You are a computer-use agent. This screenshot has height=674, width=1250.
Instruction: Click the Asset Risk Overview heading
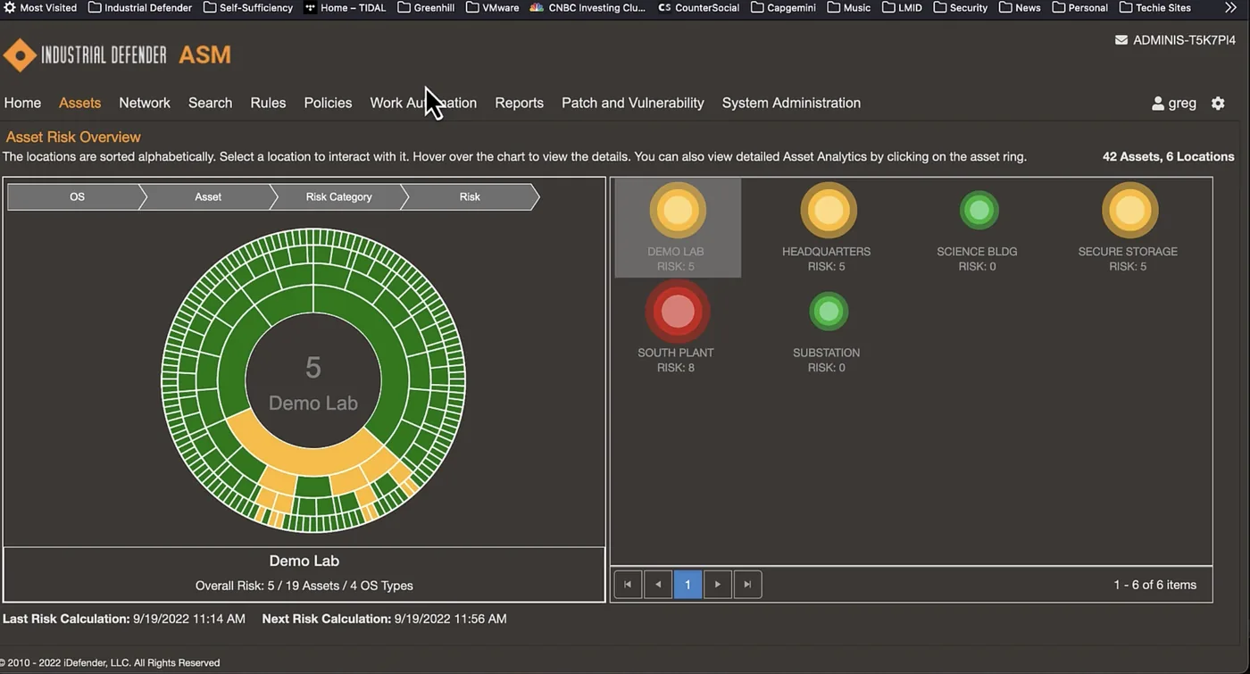pyautogui.click(x=73, y=137)
